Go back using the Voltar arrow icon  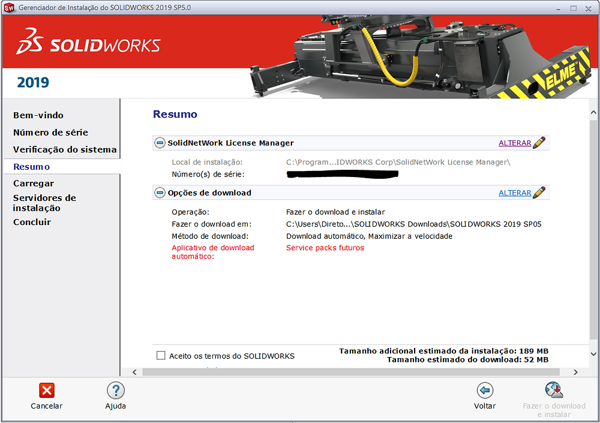coord(485,391)
